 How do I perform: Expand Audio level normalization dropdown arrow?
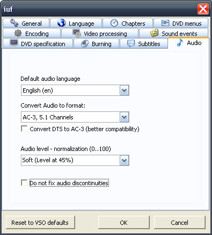[x=125, y=160]
